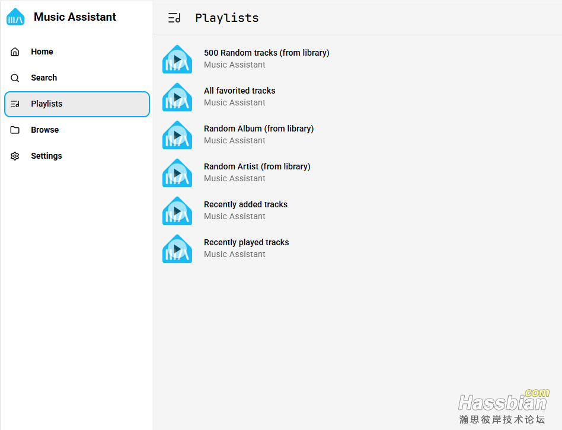Click the Random Album playlist thumbnail
This screenshot has height=430, width=562.
click(177, 135)
